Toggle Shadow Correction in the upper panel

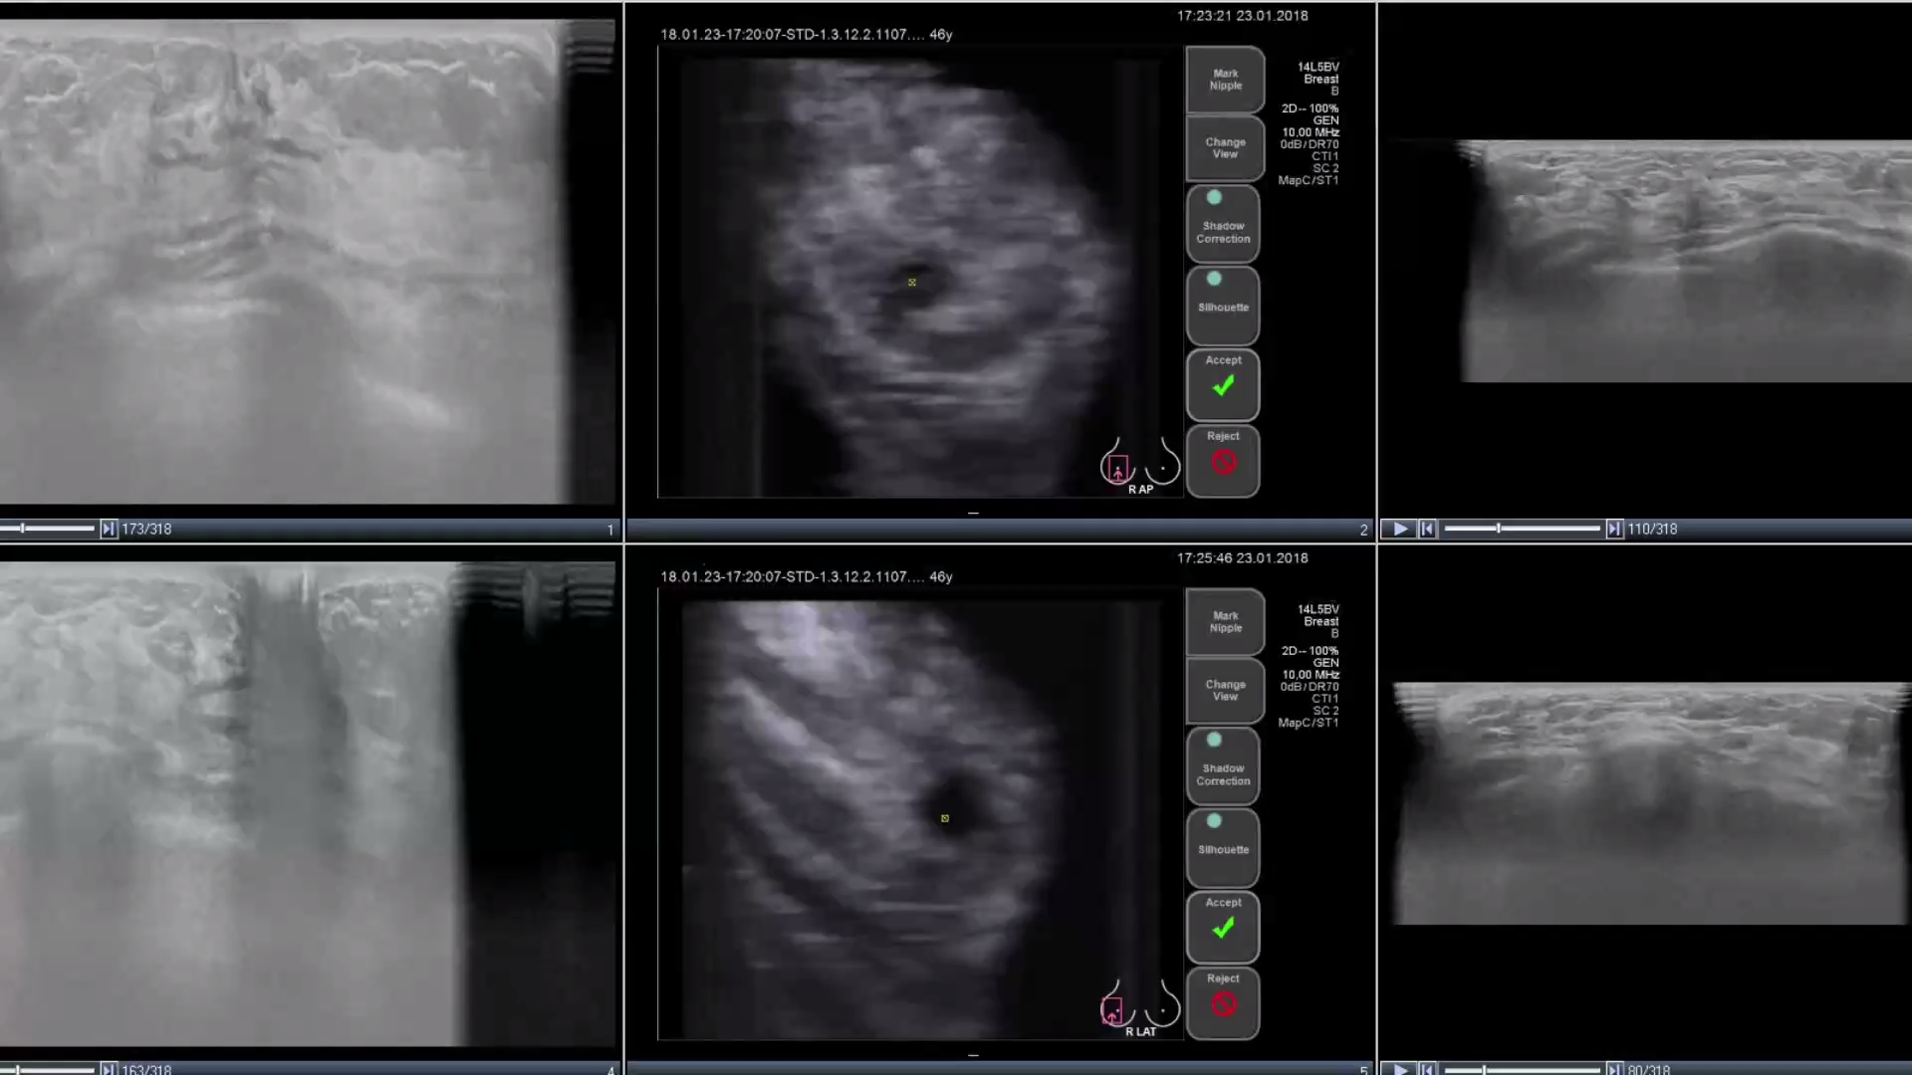(x=1222, y=224)
